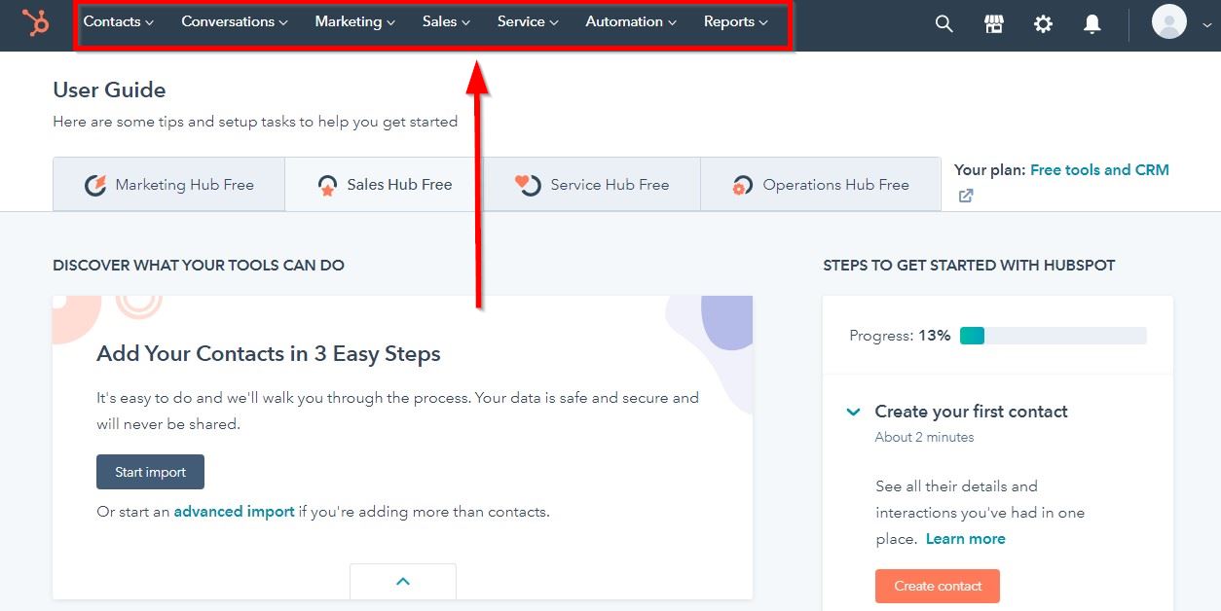The image size is (1221, 611).
Task: Follow the advanced import link
Action: tap(234, 512)
